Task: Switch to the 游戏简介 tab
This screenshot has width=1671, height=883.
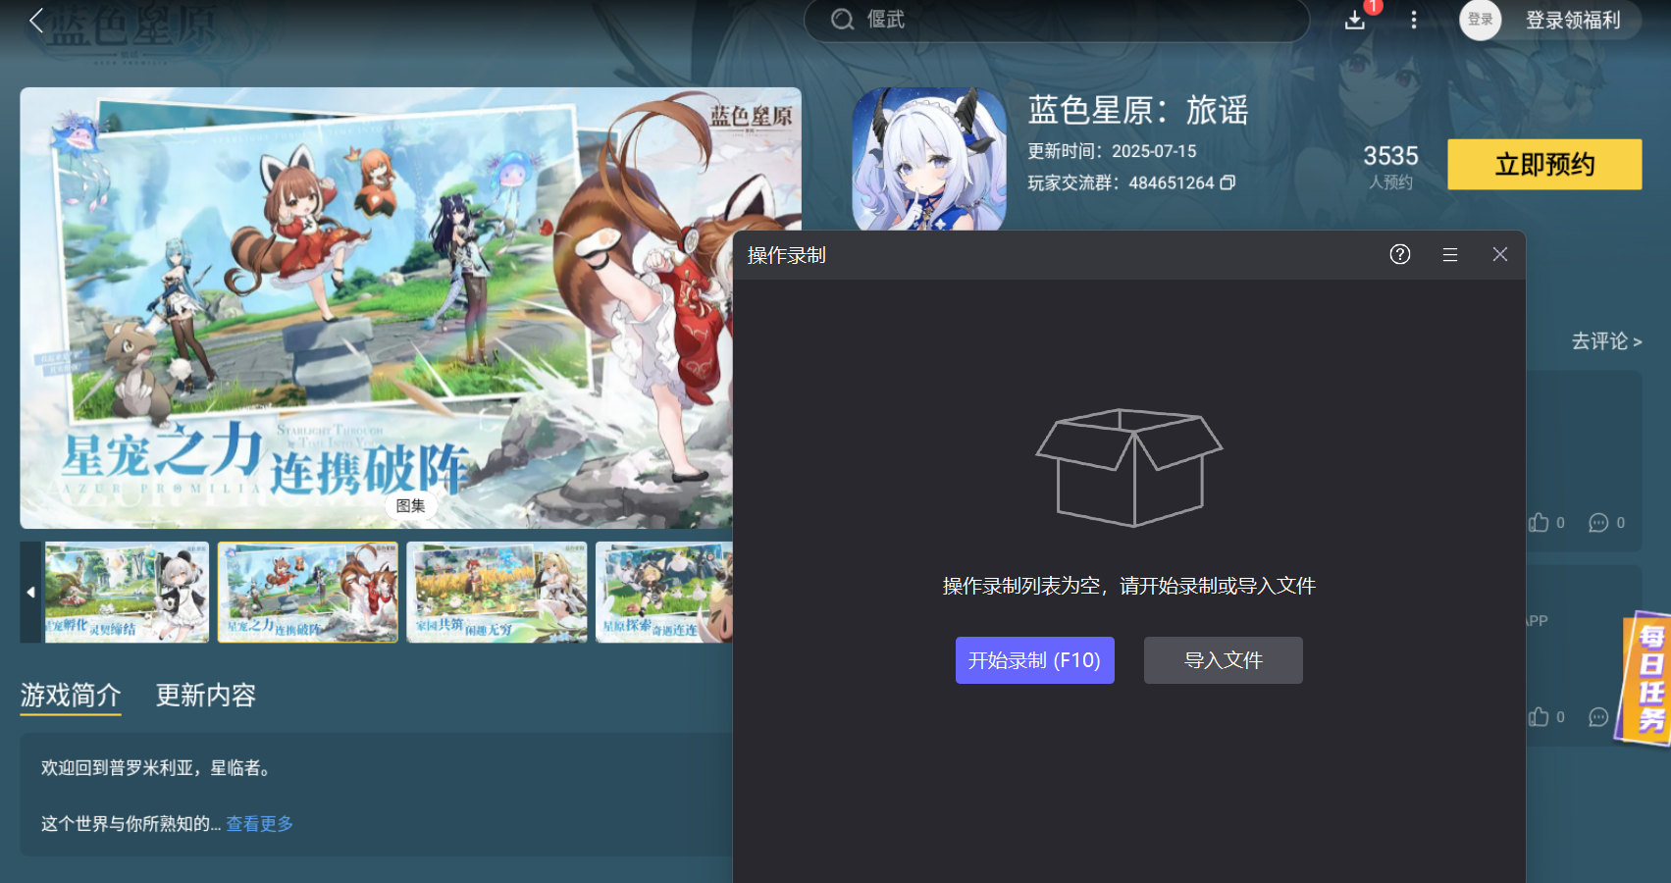Action: [x=71, y=696]
